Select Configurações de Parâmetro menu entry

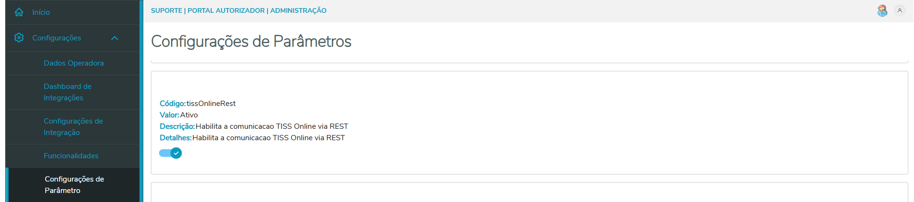pyautogui.click(x=74, y=185)
